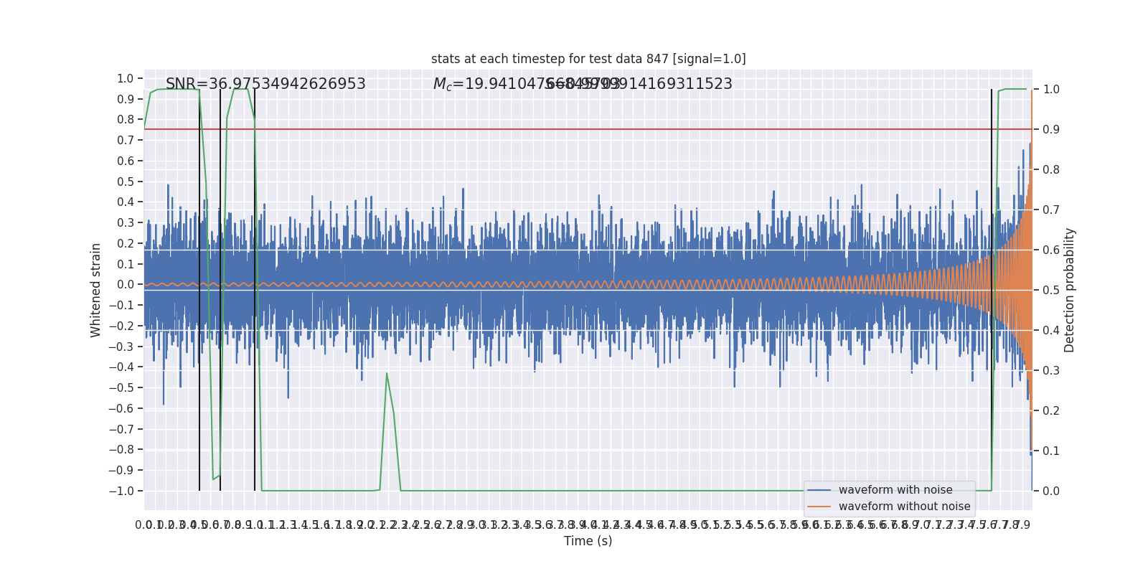Viewport: 1148px width, 574px height.
Task: Click the 'Time (s)' x-axis label
Action: [588, 541]
